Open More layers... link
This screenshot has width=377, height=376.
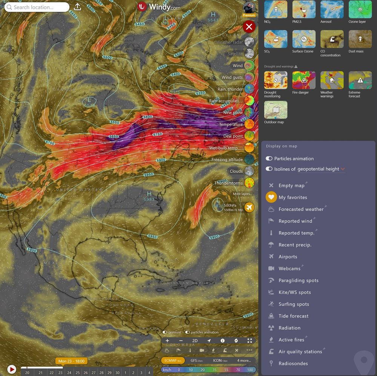coord(242,194)
